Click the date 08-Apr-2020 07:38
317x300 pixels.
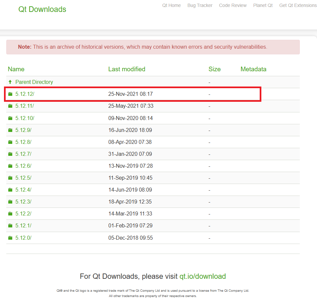click(130, 142)
